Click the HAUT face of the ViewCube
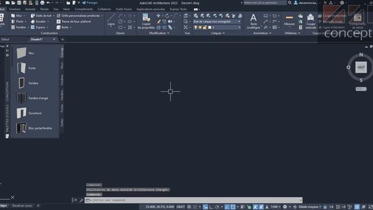 click(x=361, y=68)
